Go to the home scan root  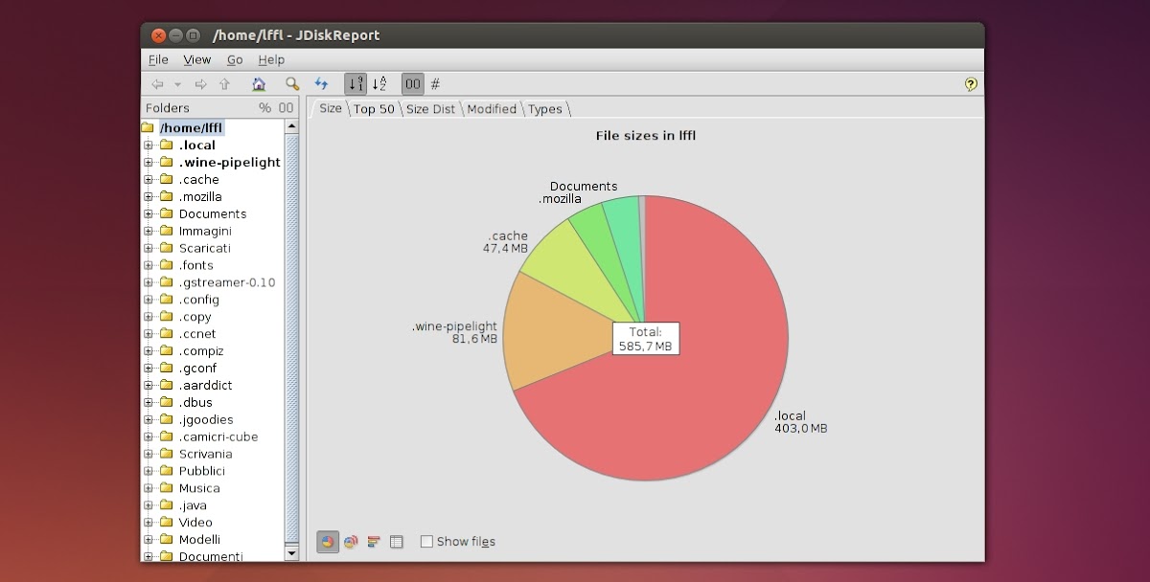pos(259,84)
